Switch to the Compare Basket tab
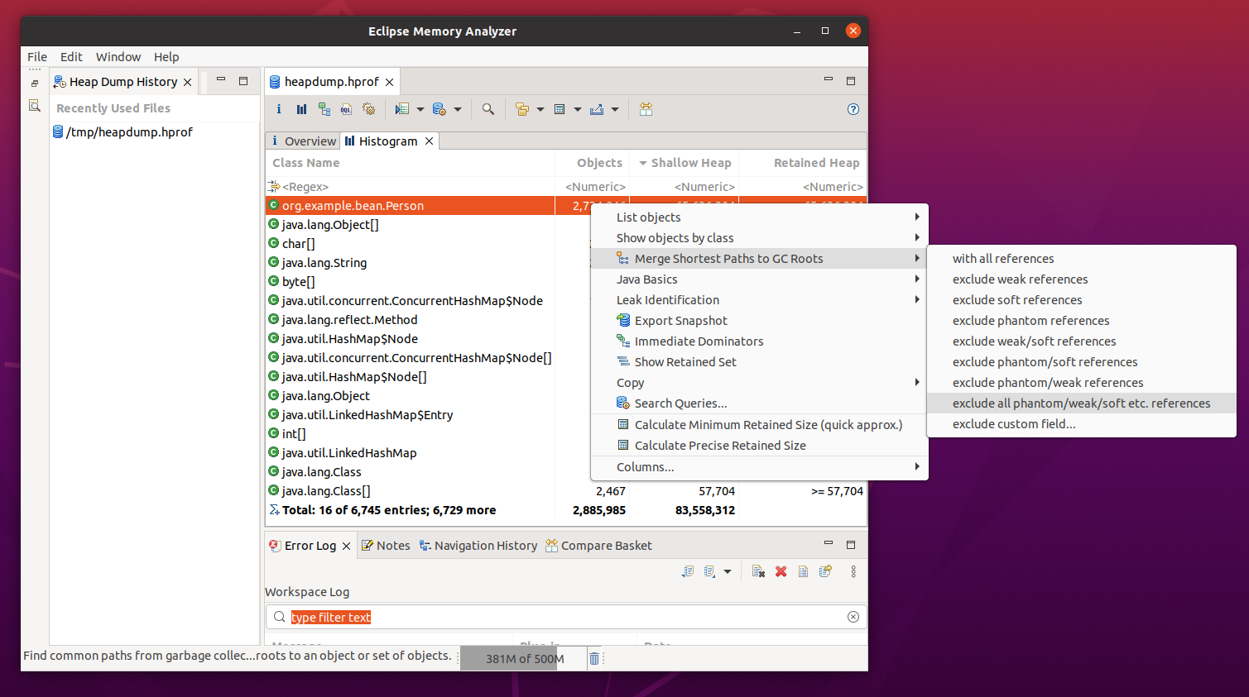 pos(598,546)
